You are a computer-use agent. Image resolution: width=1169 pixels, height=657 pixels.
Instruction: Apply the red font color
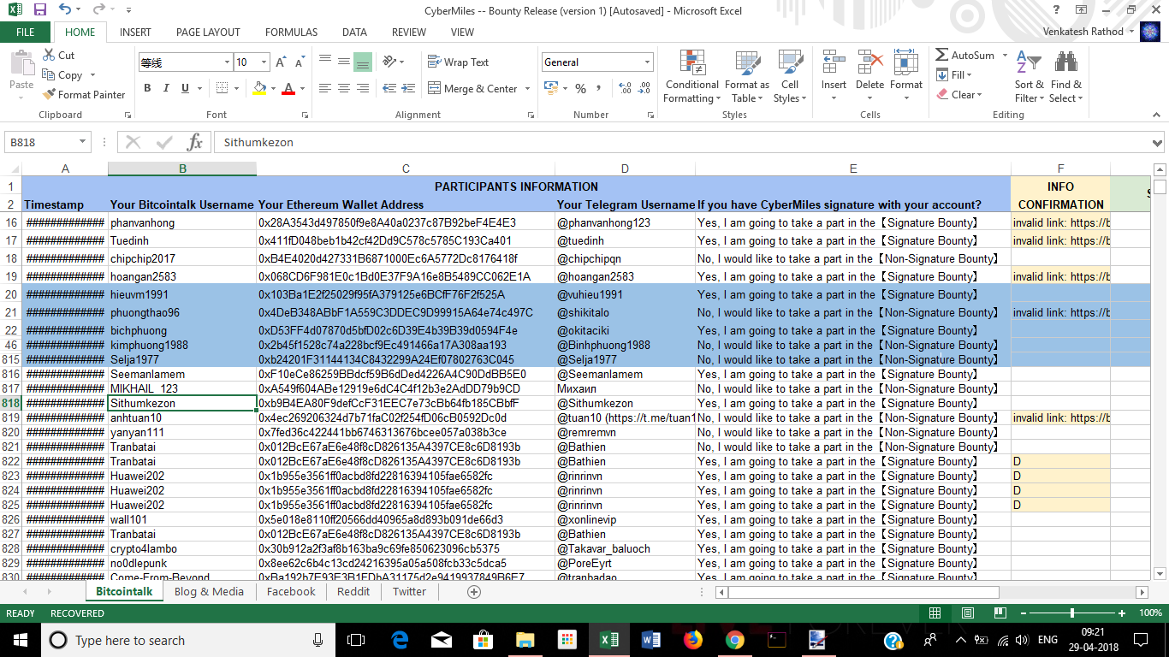click(x=288, y=89)
